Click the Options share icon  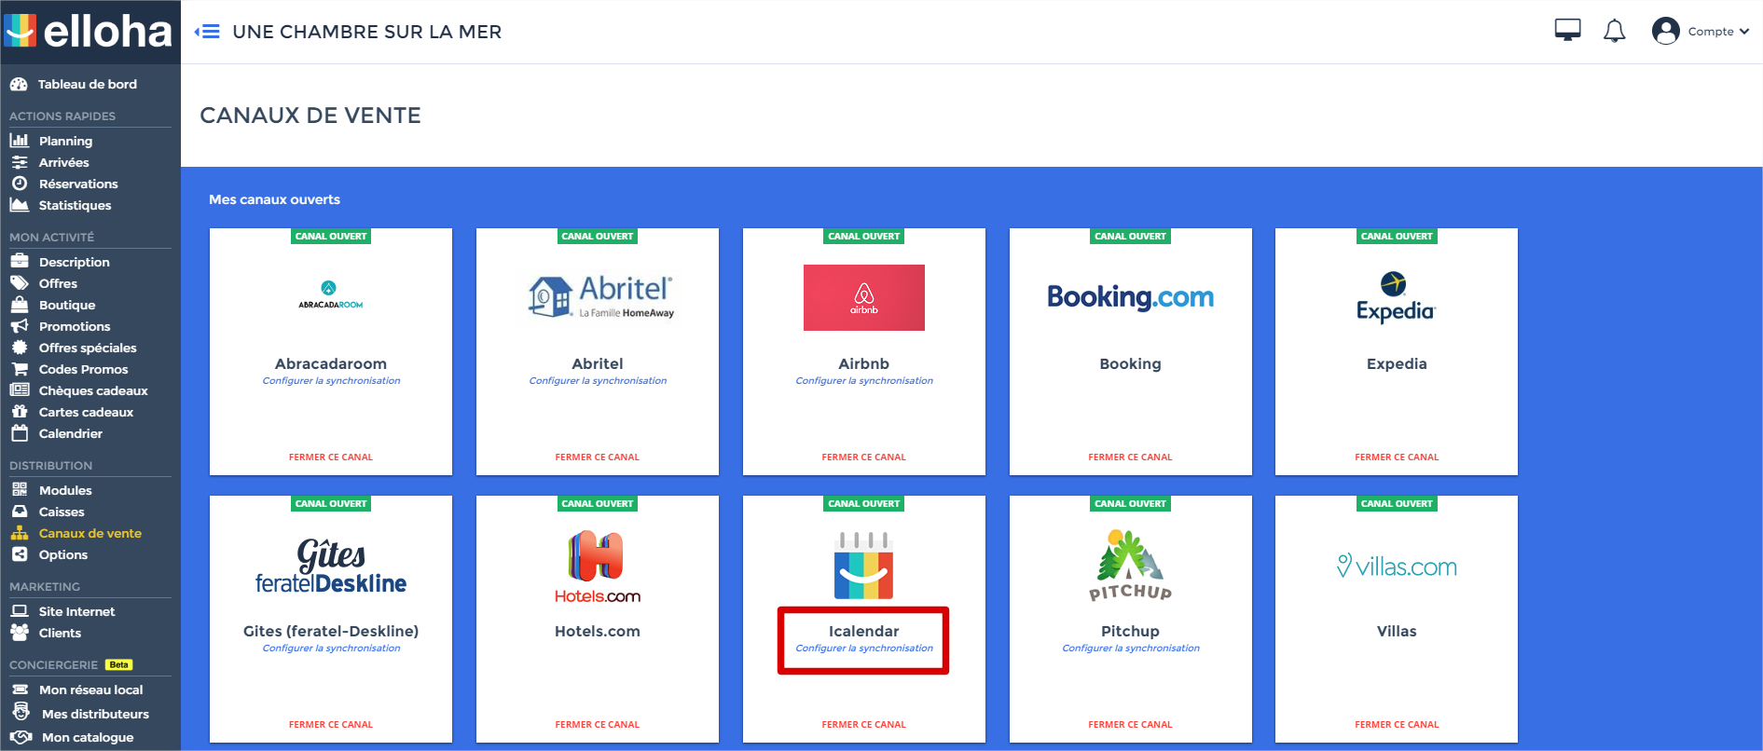(x=20, y=554)
